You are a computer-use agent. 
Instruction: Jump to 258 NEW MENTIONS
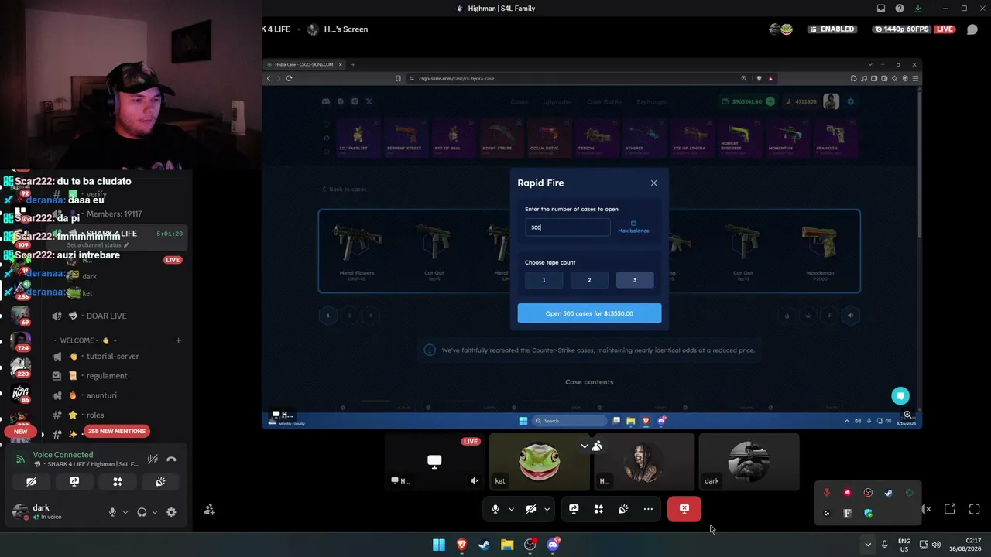pos(117,431)
